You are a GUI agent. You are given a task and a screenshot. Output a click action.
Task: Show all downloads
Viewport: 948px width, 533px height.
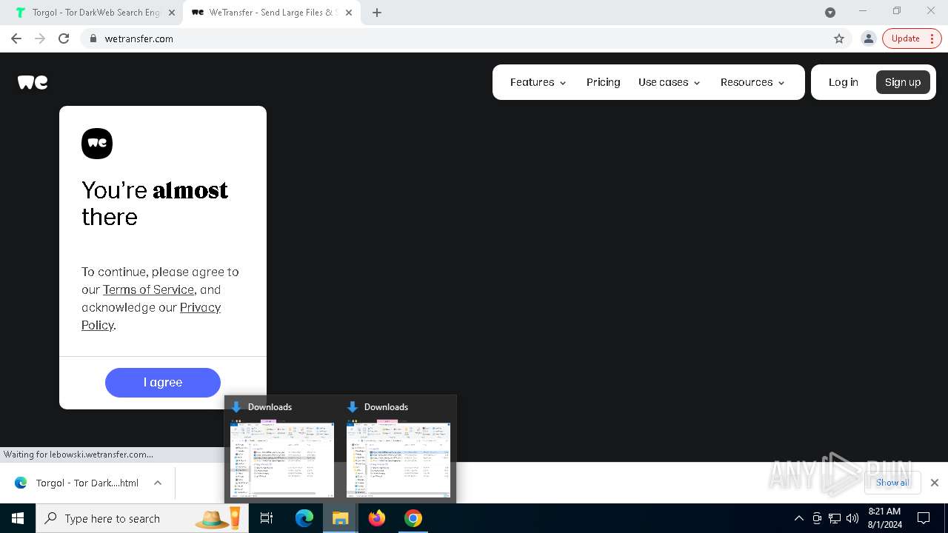(892, 483)
